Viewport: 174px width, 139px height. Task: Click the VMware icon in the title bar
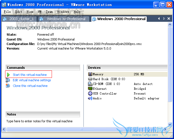click(x=4, y=5)
